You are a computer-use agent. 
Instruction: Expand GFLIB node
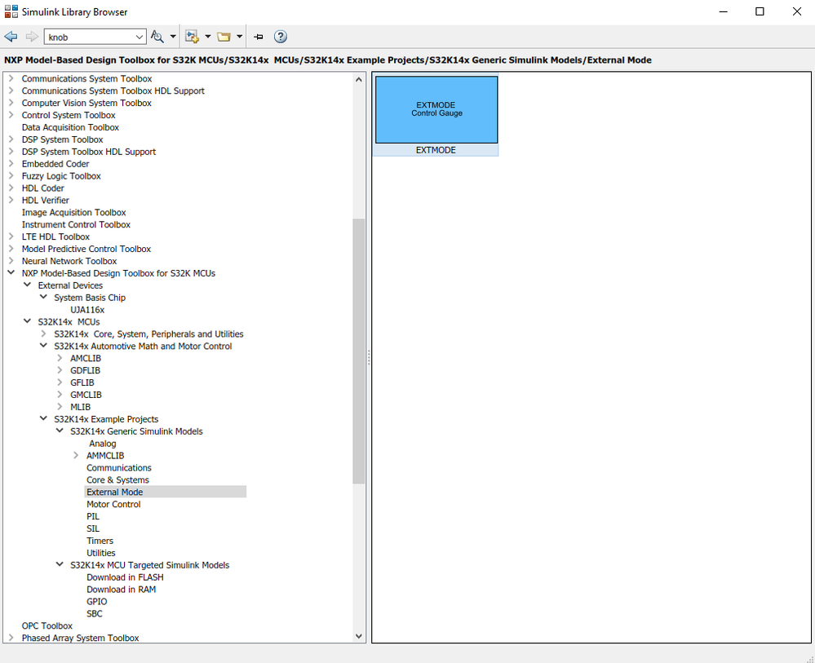tap(60, 382)
